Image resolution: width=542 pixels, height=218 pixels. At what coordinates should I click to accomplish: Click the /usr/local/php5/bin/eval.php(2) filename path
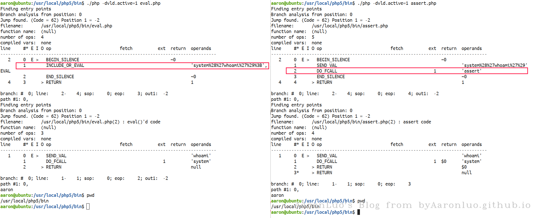pyautogui.click(x=80, y=122)
